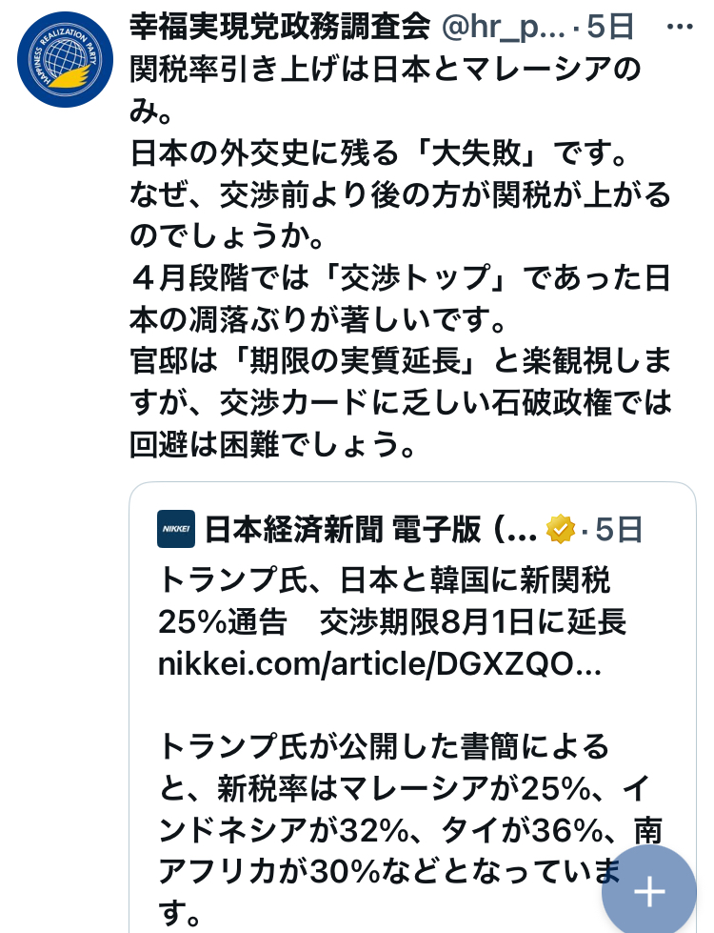
Task: Click the quoted headline about 新関税25%通告
Action: tap(392, 601)
